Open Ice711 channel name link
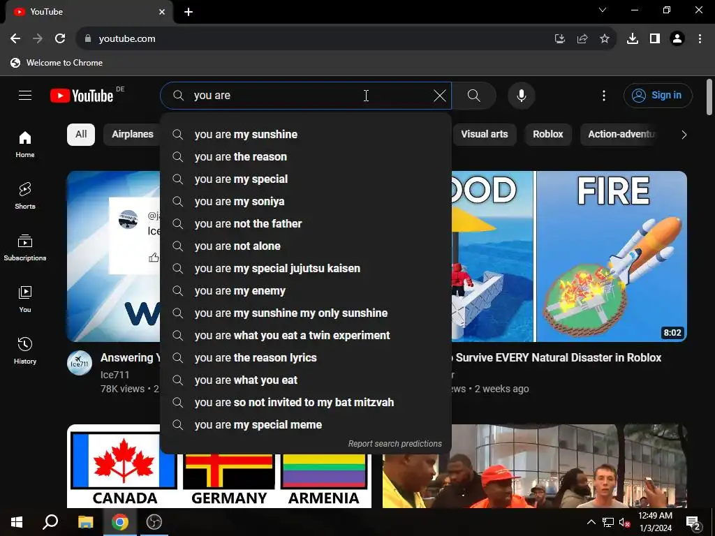This screenshot has height=536, width=715. (x=115, y=375)
